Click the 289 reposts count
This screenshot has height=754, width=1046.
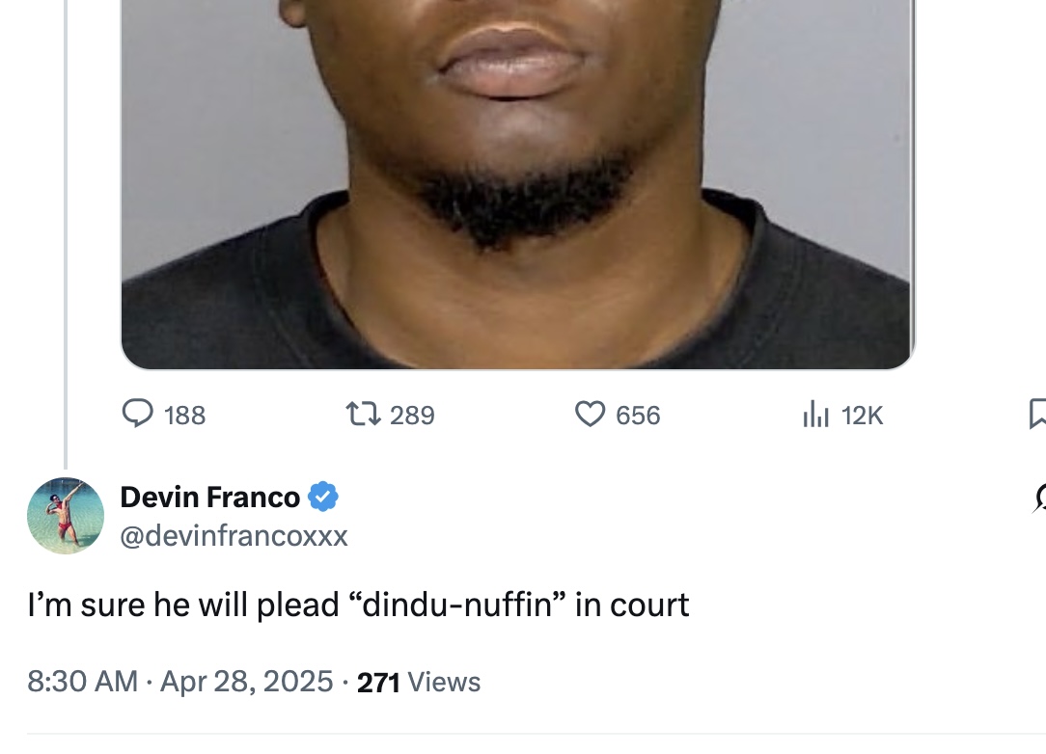(412, 416)
